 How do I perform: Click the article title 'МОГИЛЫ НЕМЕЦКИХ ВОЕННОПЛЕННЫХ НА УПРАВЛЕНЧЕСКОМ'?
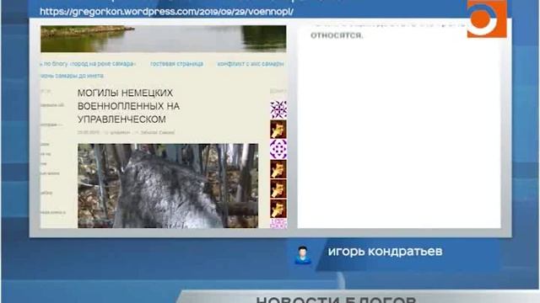(128, 106)
